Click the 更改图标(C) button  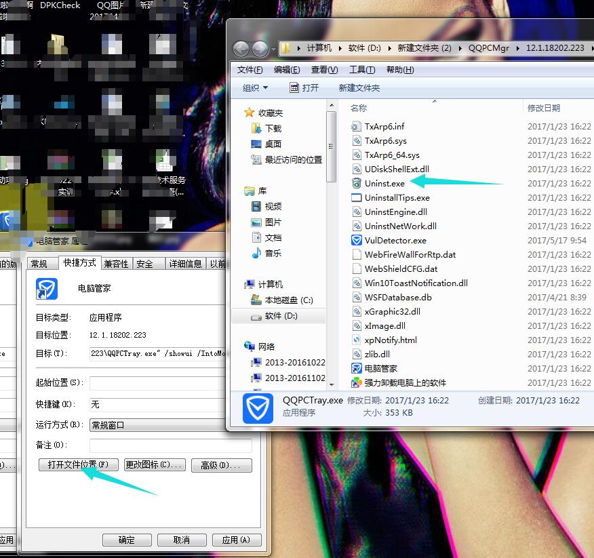pos(155,464)
